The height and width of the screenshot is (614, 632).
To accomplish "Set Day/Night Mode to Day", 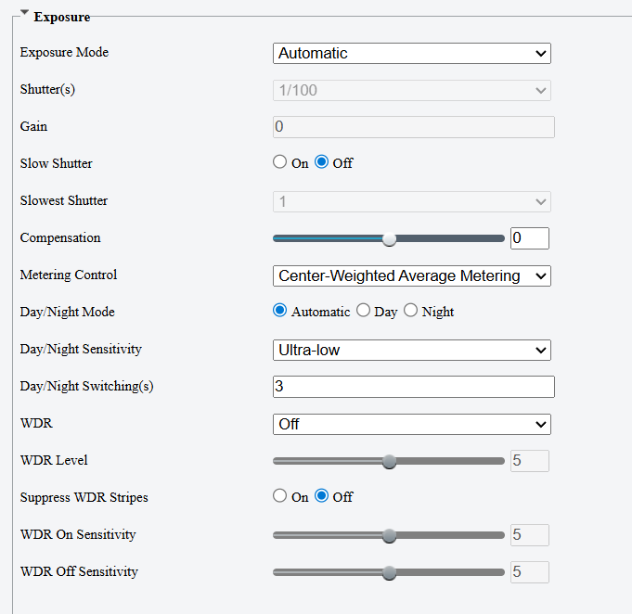I will click(364, 311).
